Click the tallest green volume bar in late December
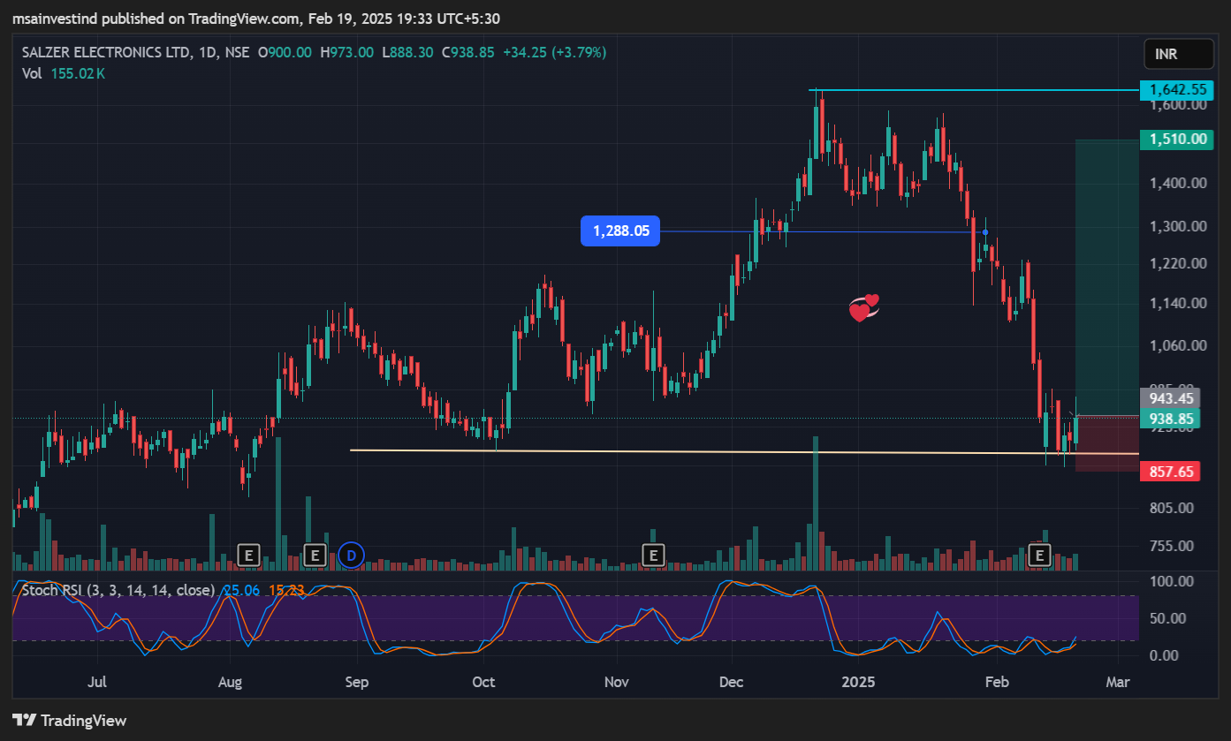Image resolution: width=1231 pixels, height=741 pixels. [x=816, y=503]
